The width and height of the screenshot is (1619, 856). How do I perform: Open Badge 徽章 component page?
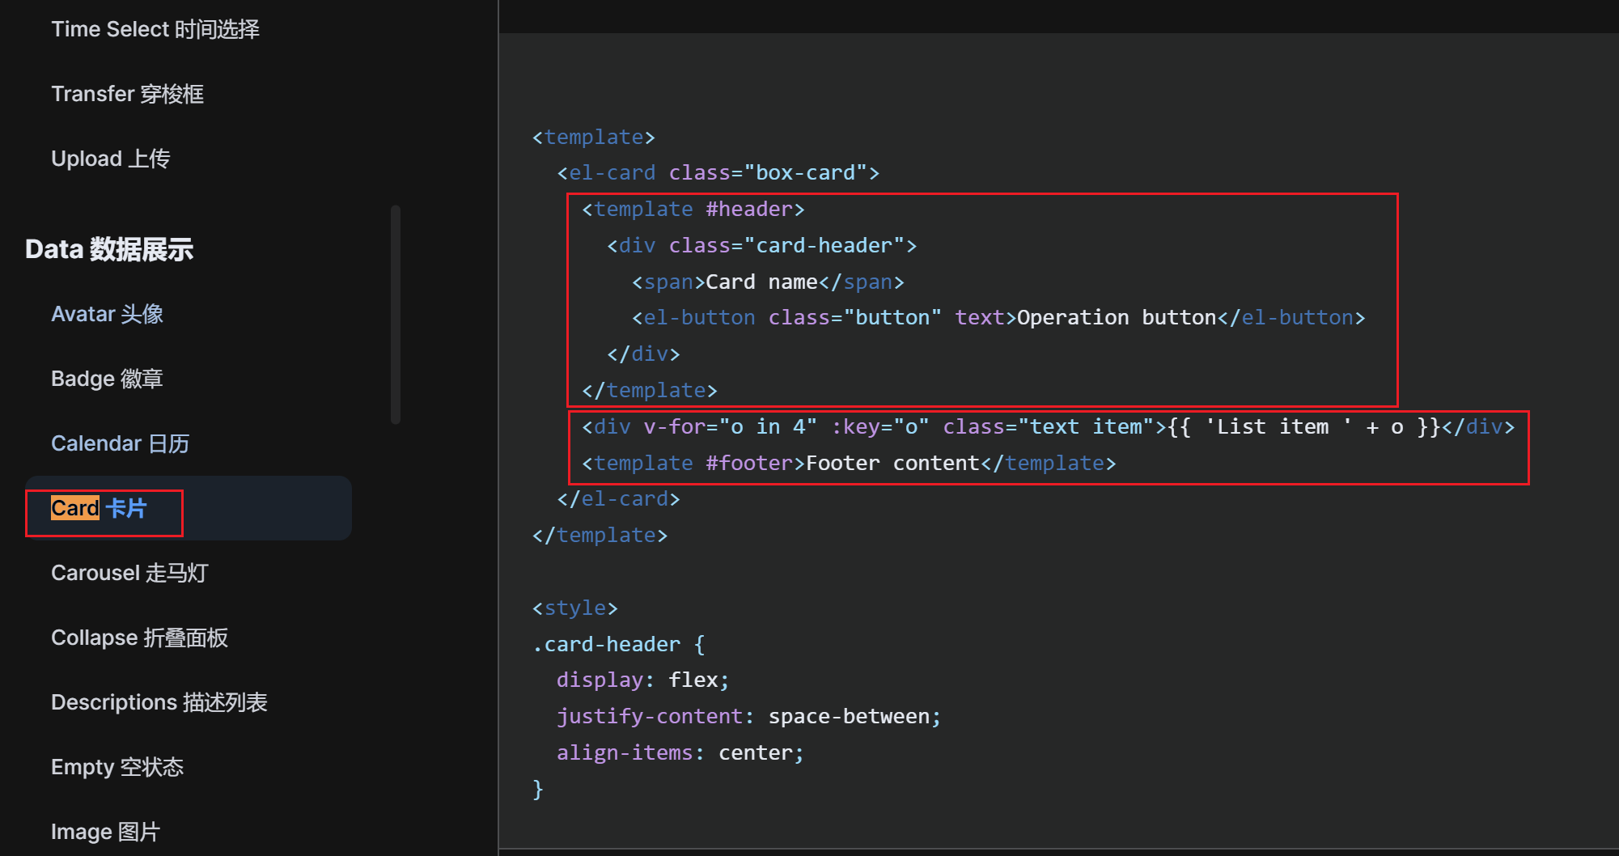[x=106, y=378]
